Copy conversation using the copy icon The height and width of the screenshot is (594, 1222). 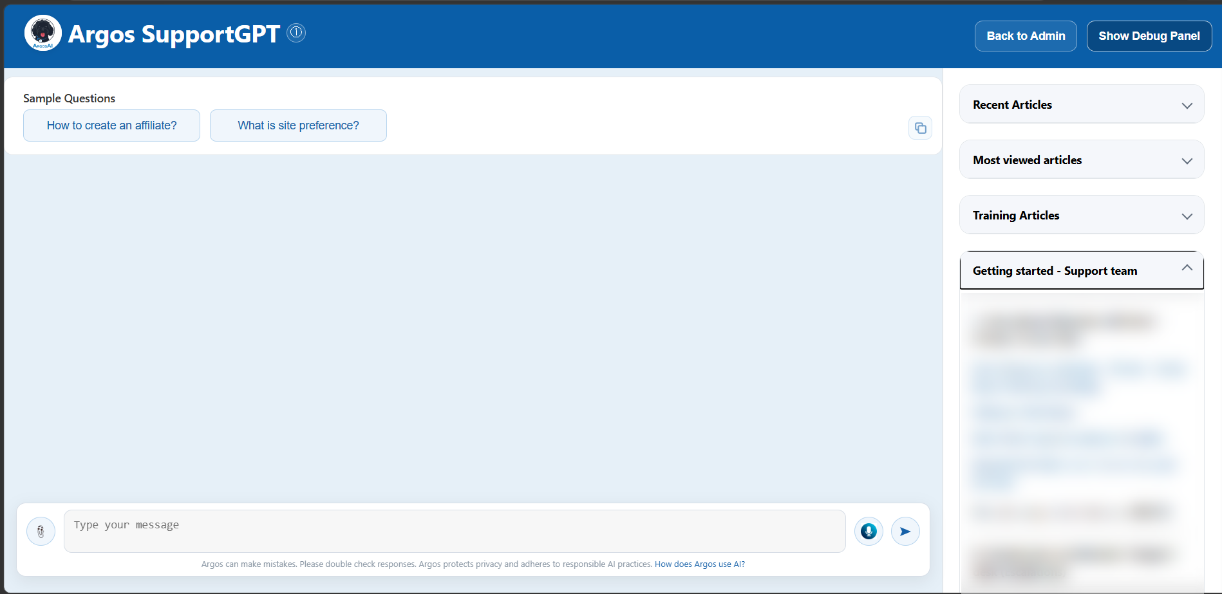point(921,128)
